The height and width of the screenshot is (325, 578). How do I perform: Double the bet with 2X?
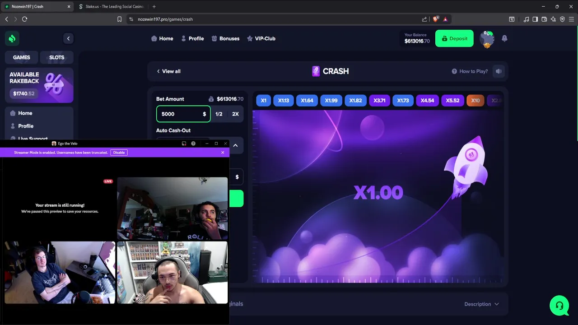(x=235, y=114)
